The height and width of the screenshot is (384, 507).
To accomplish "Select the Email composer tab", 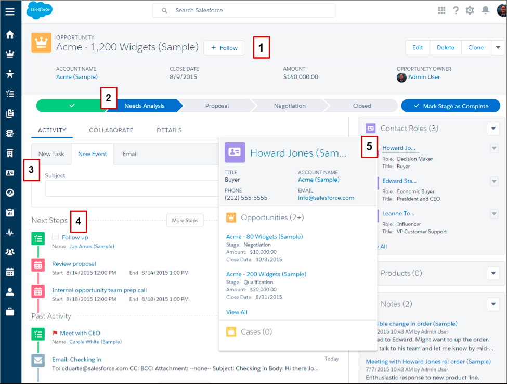I will point(131,154).
